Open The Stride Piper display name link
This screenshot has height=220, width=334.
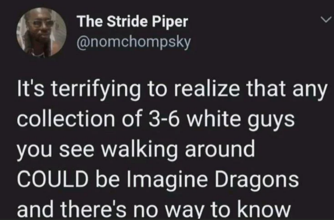(x=133, y=21)
